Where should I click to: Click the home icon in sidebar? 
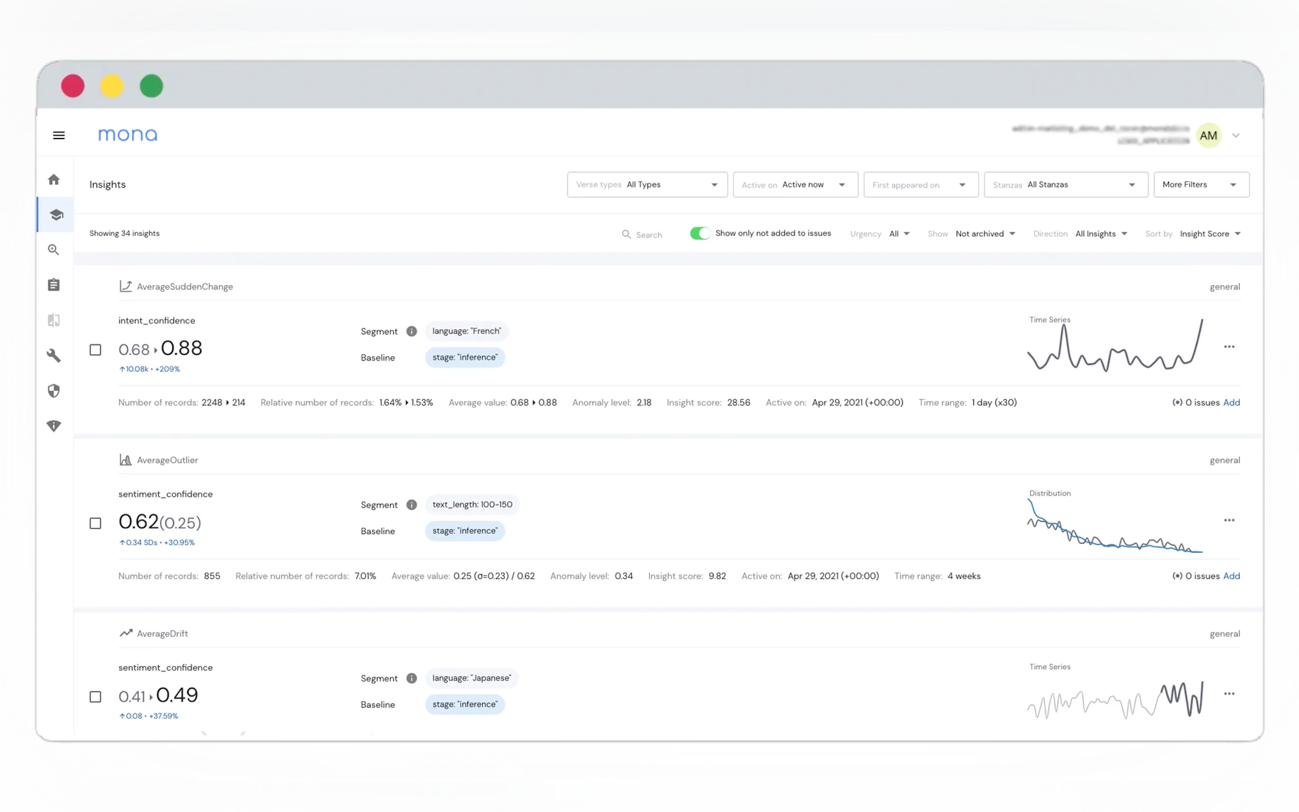[x=54, y=179]
